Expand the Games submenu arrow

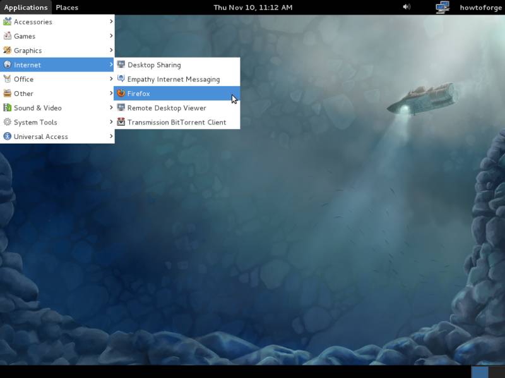click(x=111, y=35)
